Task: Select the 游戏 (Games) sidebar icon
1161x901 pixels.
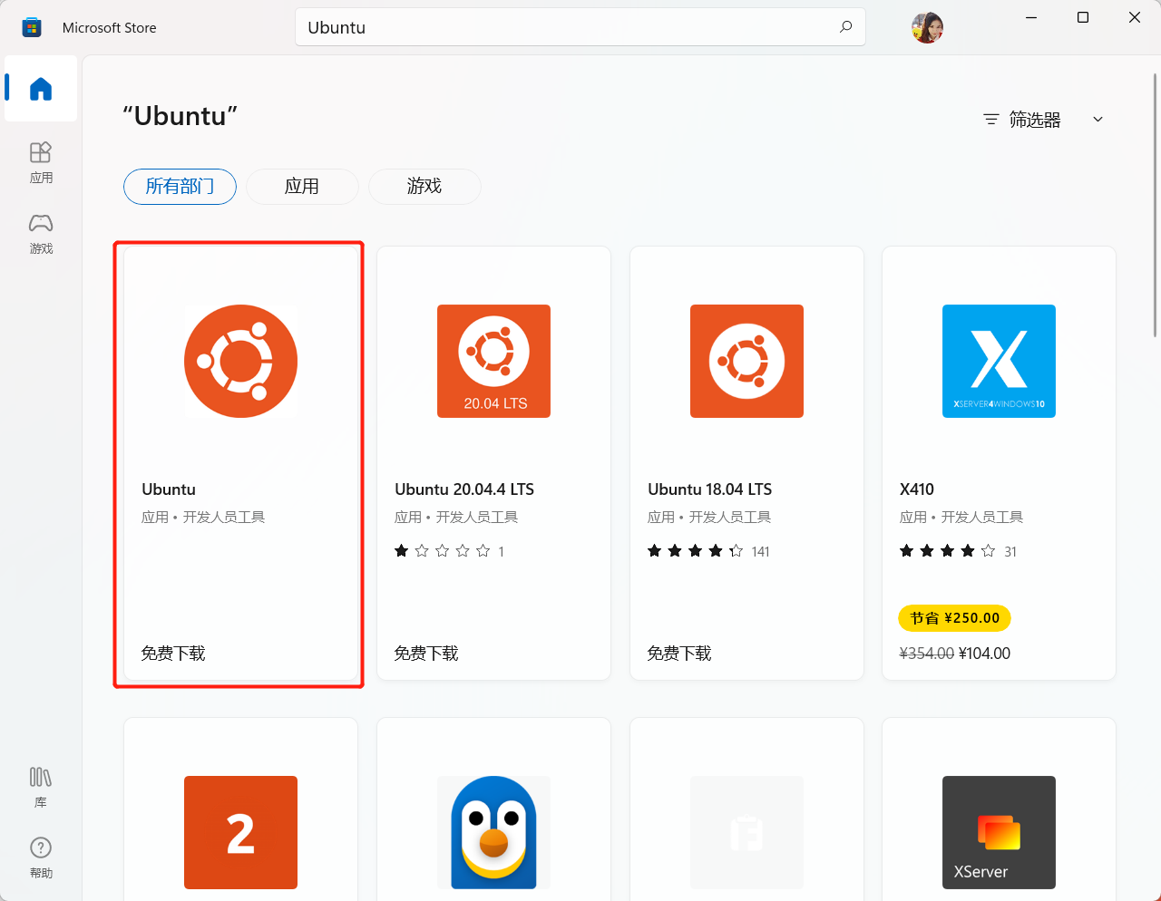Action: [40, 233]
